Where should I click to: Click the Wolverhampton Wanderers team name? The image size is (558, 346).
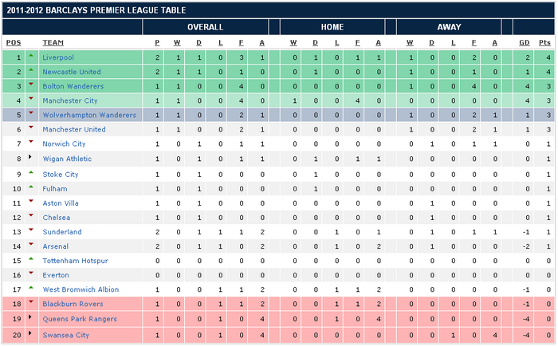(x=89, y=115)
